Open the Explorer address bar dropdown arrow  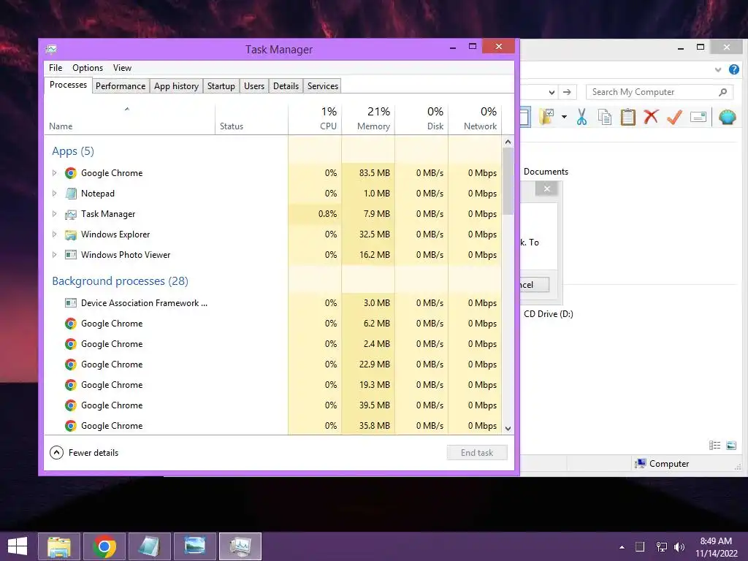552,92
